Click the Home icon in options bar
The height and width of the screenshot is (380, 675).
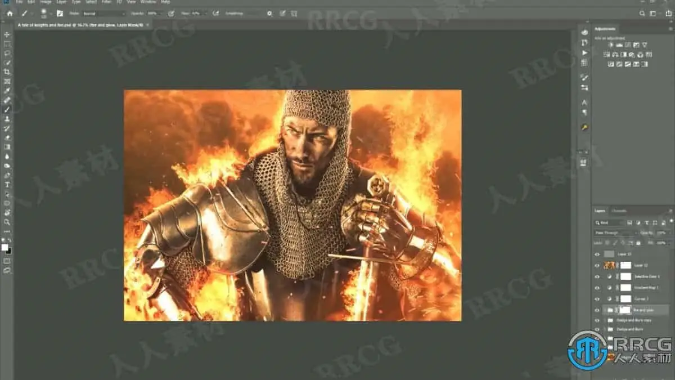(x=10, y=13)
